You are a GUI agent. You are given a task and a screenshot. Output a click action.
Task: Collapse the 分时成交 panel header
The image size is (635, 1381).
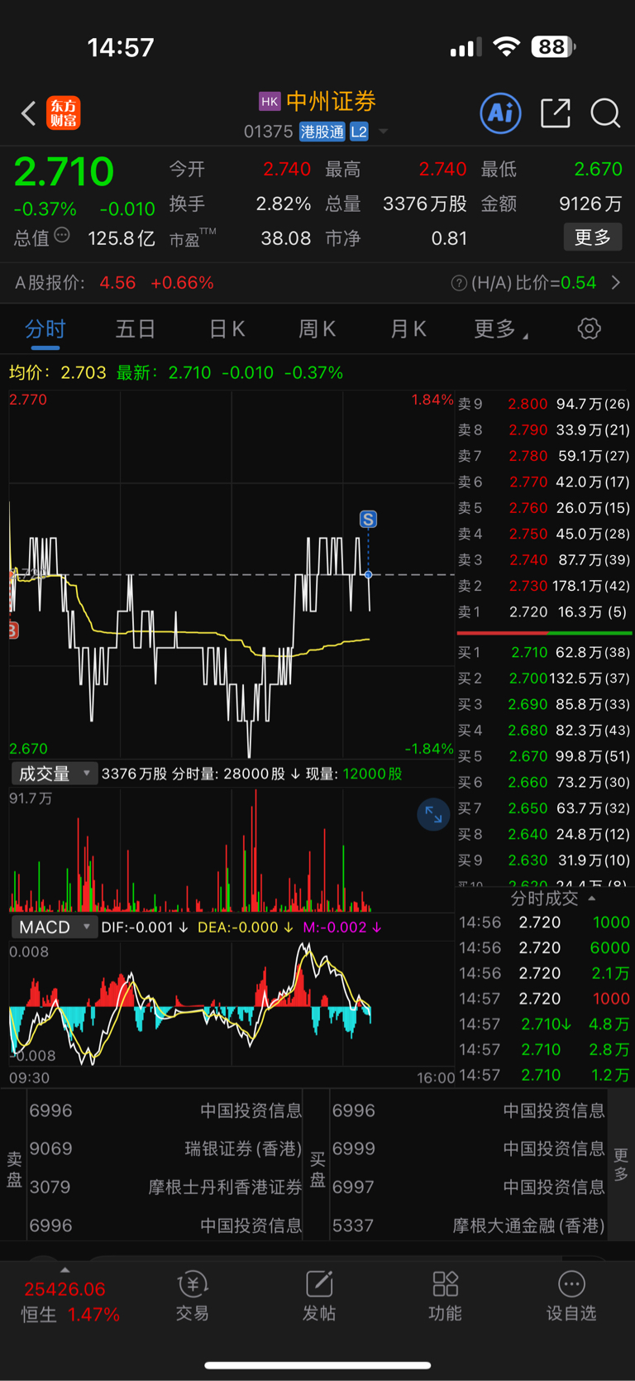click(x=552, y=898)
